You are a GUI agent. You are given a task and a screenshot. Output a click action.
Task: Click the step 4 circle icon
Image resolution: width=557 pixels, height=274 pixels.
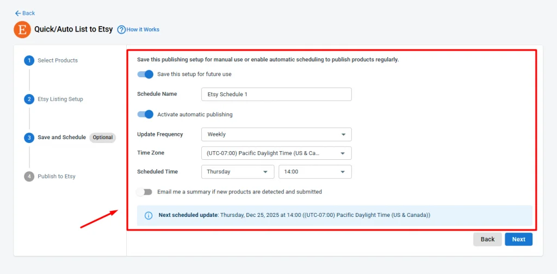(x=29, y=176)
